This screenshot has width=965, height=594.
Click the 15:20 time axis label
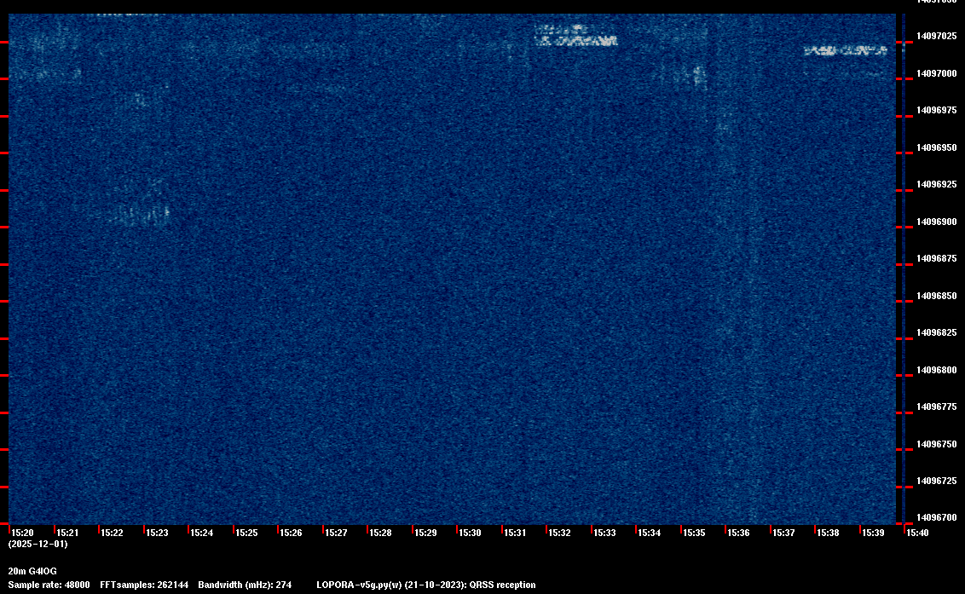pyautogui.click(x=23, y=533)
